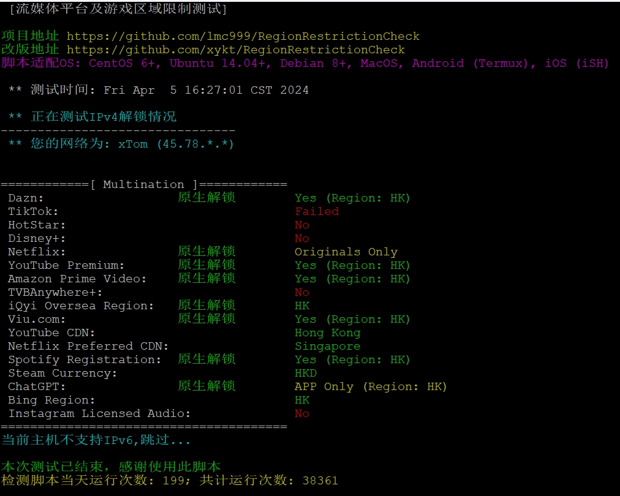Image resolution: width=620 pixels, height=496 pixels.
Task: Click the No result beside HotStar
Action: tap(302, 225)
